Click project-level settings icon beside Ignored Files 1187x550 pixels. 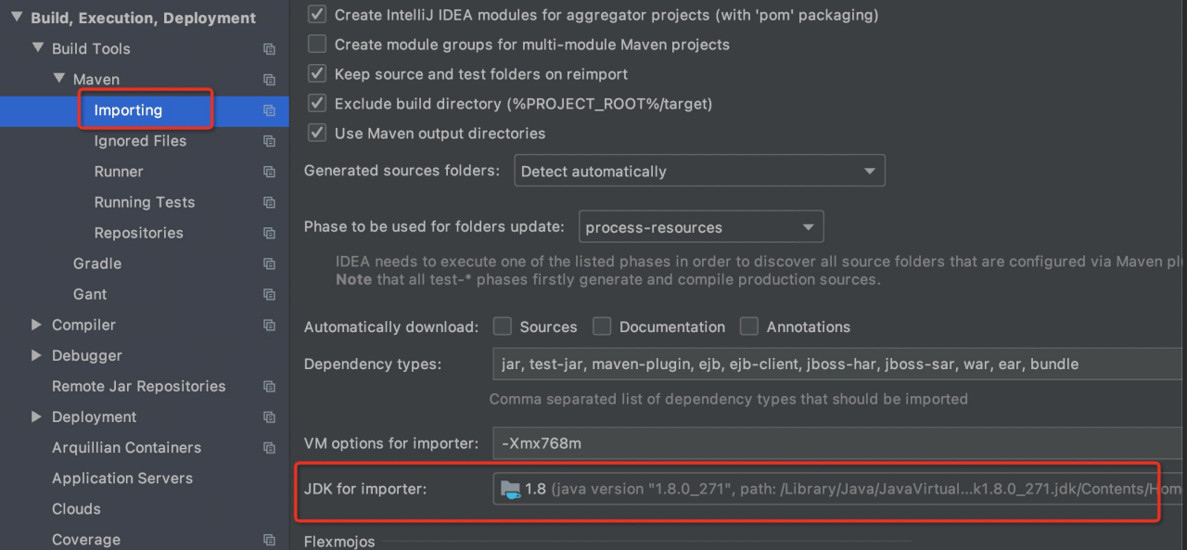(269, 141)
